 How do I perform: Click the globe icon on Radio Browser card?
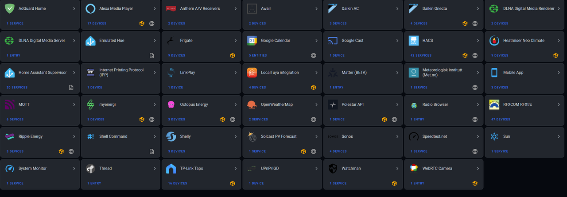tap(475, 120)
